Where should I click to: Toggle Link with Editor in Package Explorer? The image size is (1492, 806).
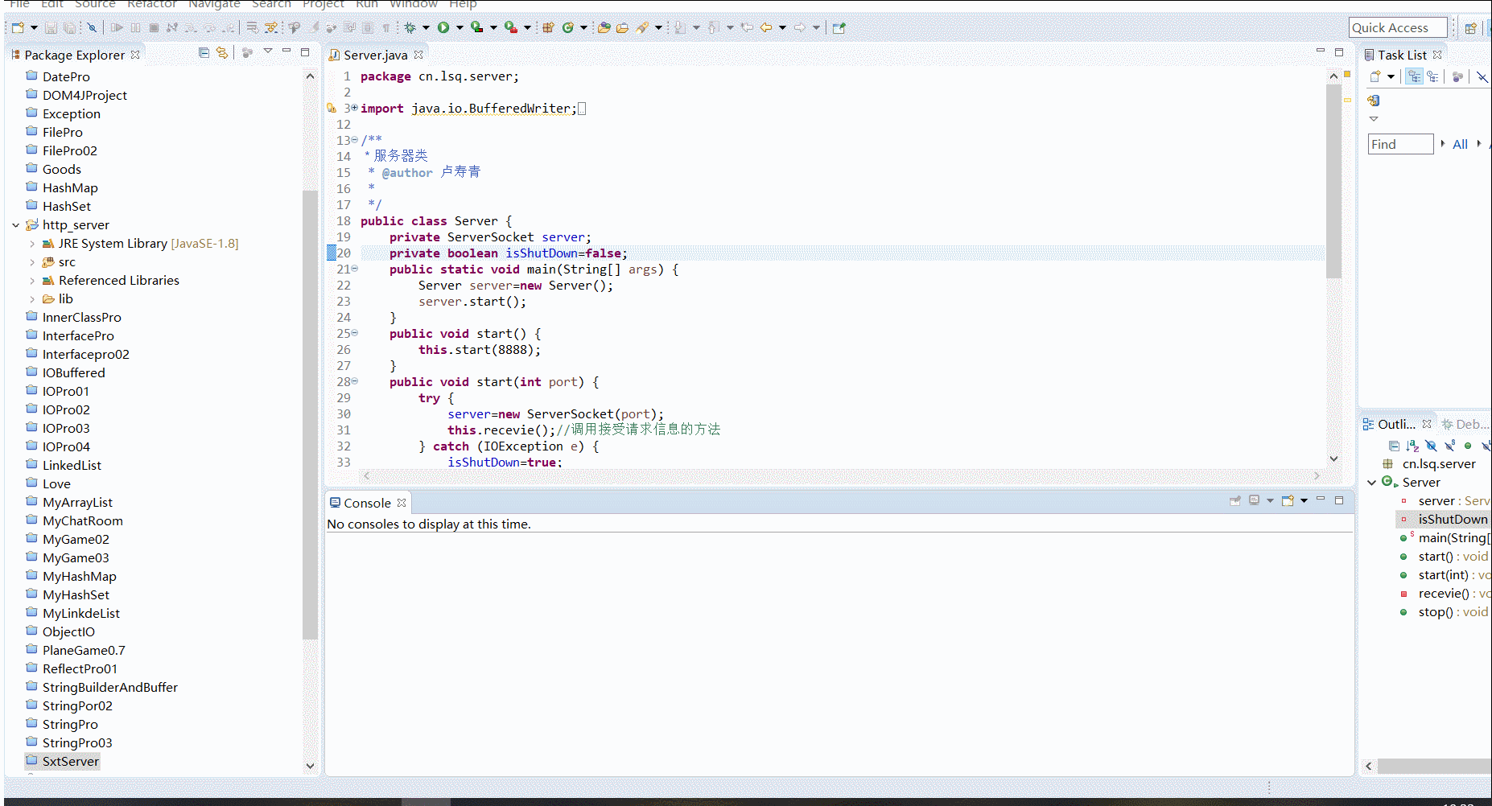(222, 53)
